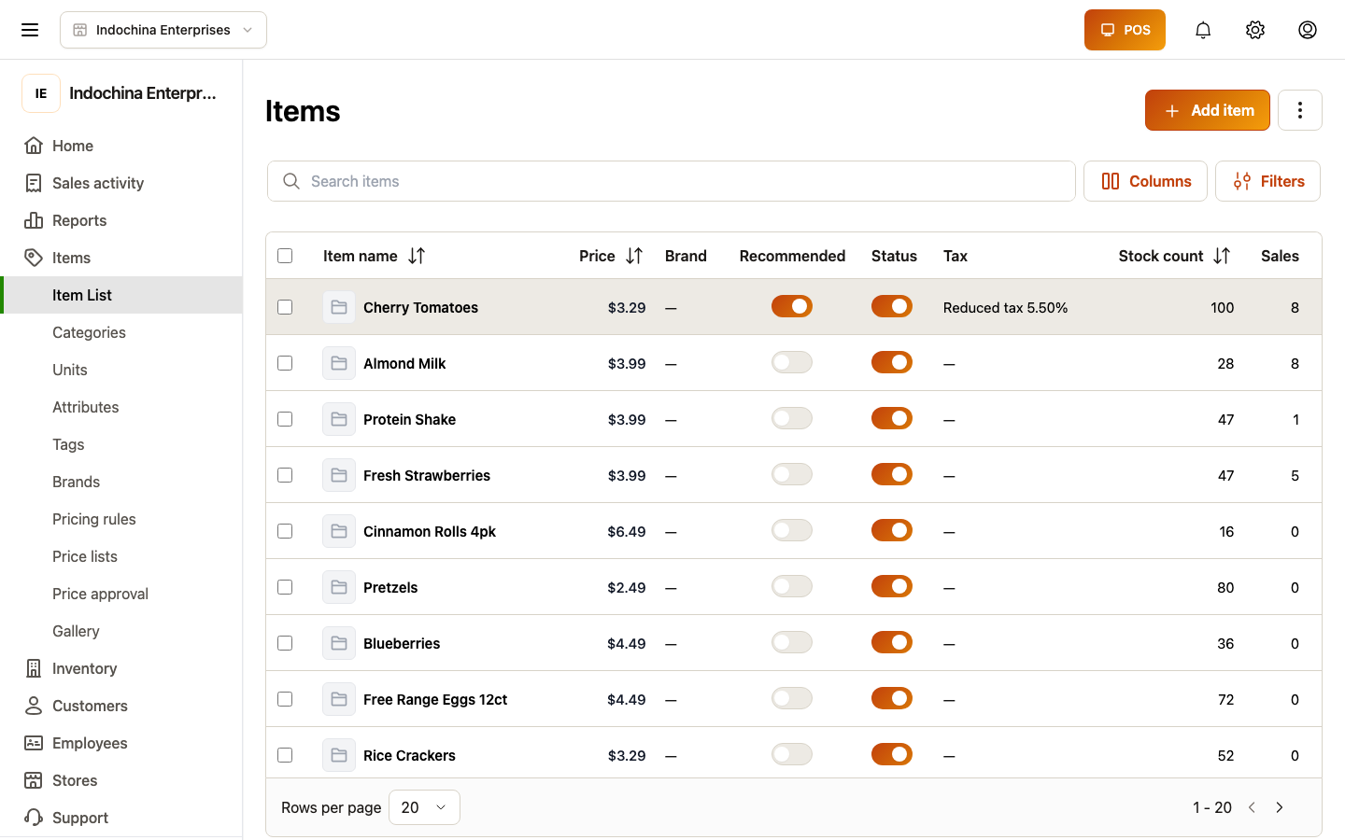This screenshot has width=1345, height=840.
Task: Click the Home house icon in sidebar
Action: click(34, 146)
